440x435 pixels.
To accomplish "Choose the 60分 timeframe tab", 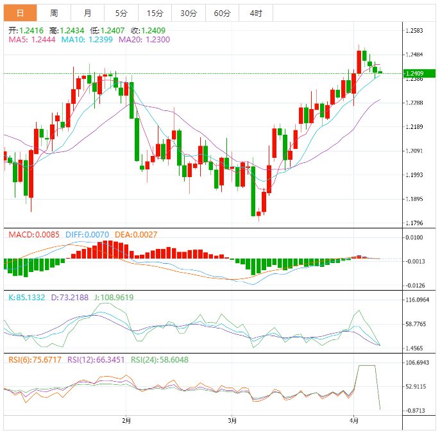I will click(222, 13).
